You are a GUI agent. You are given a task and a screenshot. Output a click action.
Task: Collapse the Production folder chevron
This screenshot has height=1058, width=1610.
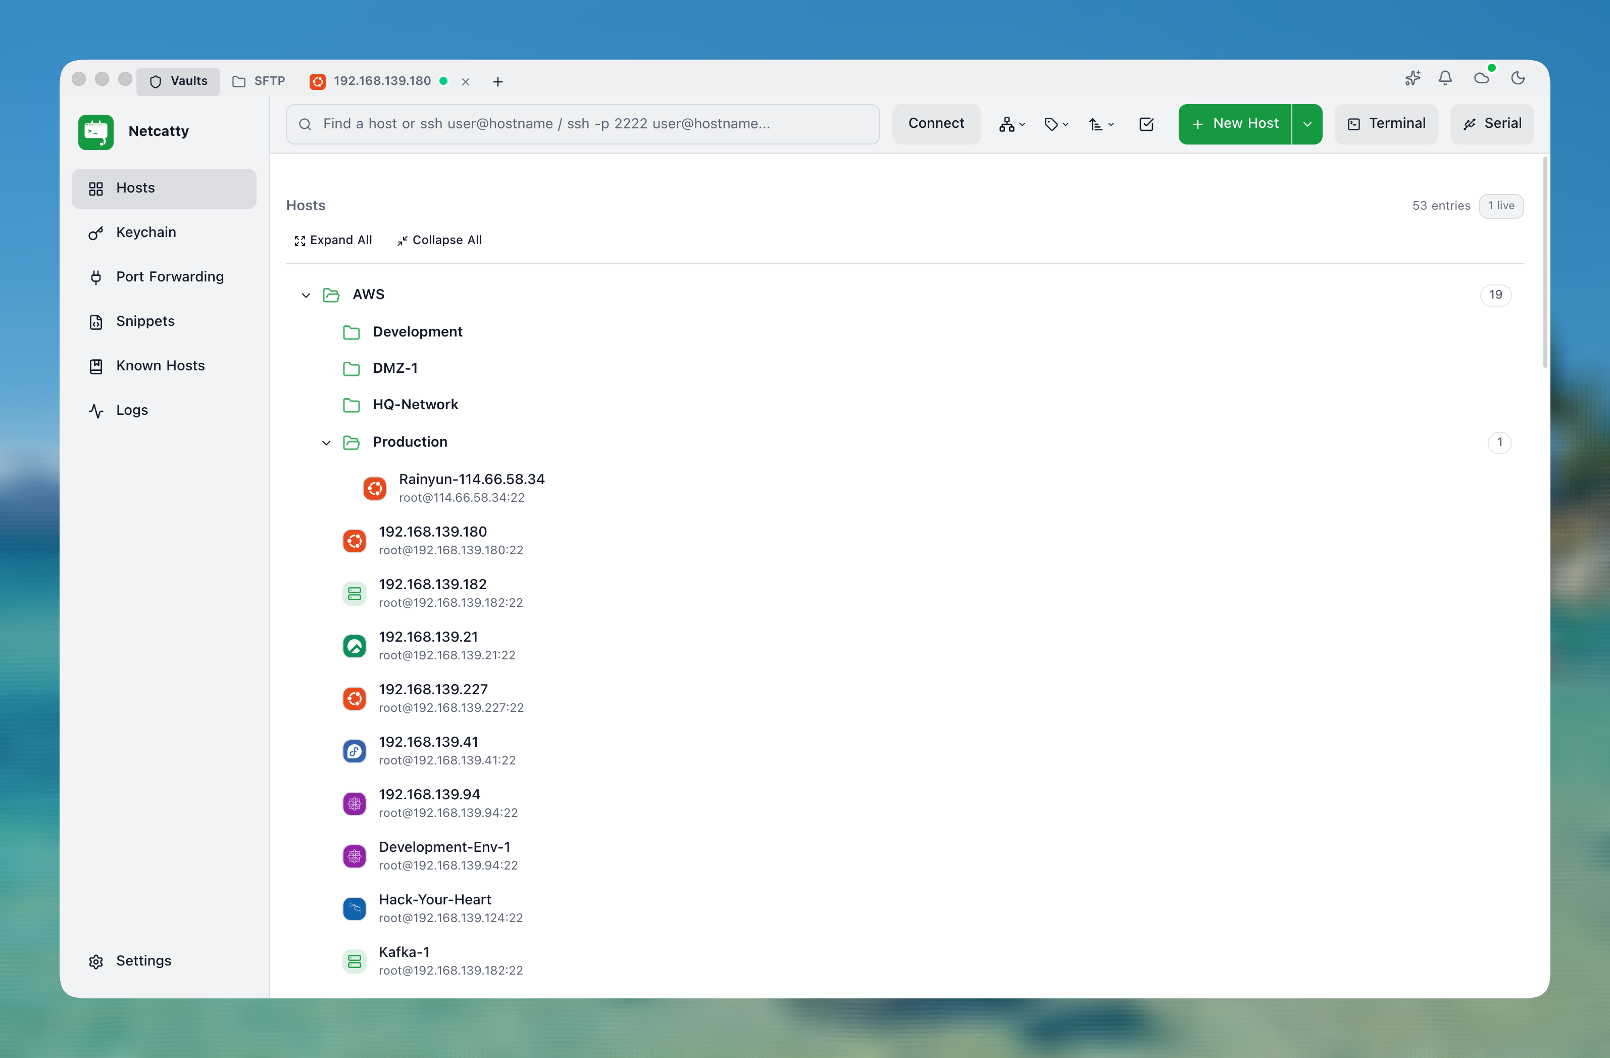pos(326,443)
